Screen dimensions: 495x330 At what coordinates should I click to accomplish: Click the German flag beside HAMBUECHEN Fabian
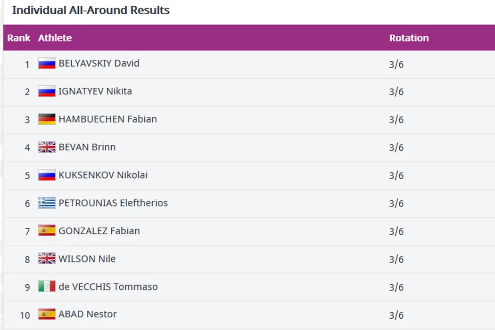click(47, 119)
